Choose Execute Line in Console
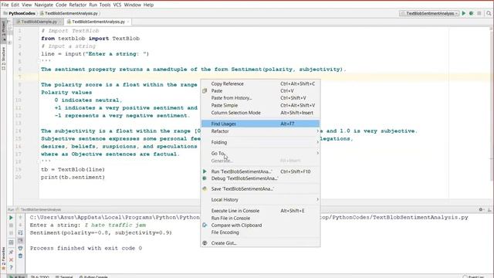This screenshot has height=278, width=494. 261,211
